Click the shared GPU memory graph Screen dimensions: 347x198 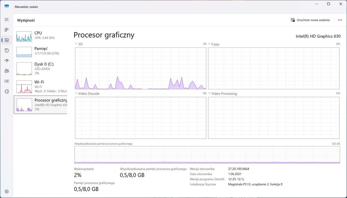(x=207, y=155)
